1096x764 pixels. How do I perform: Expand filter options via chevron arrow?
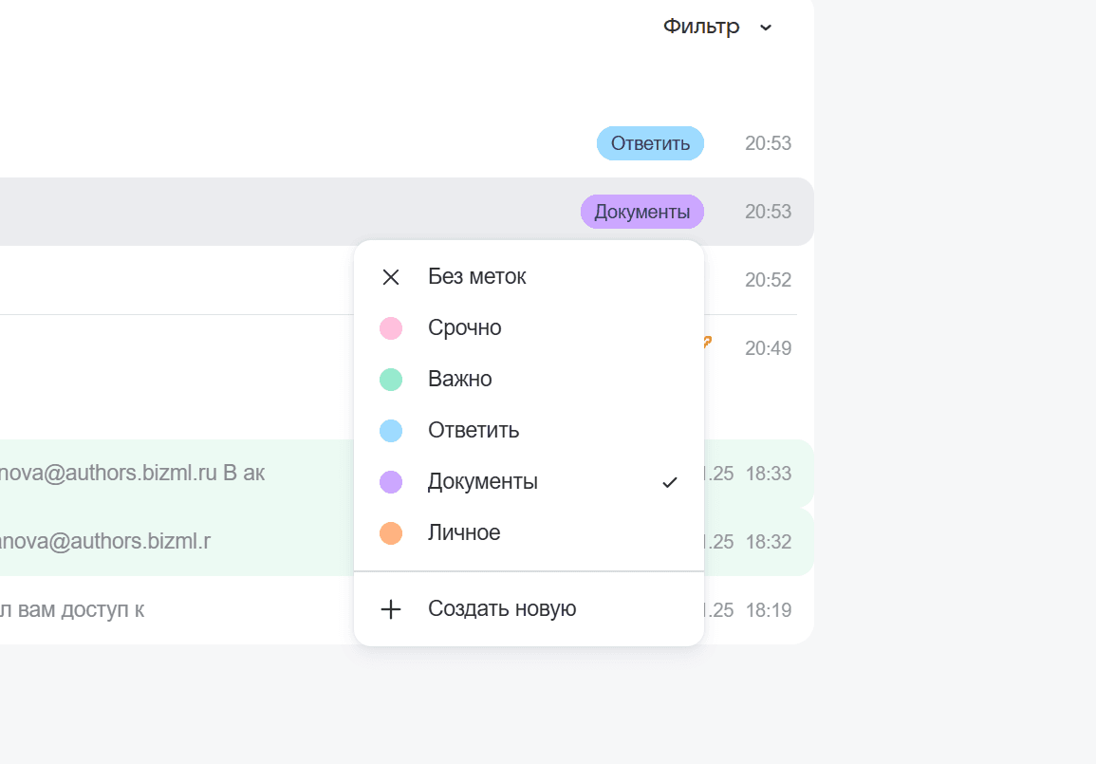pos(766,28)
